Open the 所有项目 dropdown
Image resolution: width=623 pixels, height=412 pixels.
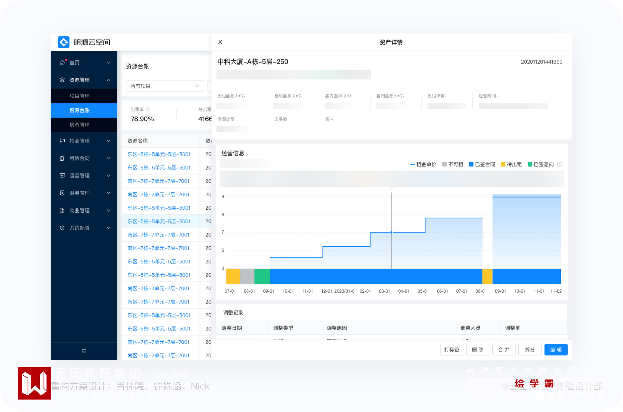tap(165, 86)
